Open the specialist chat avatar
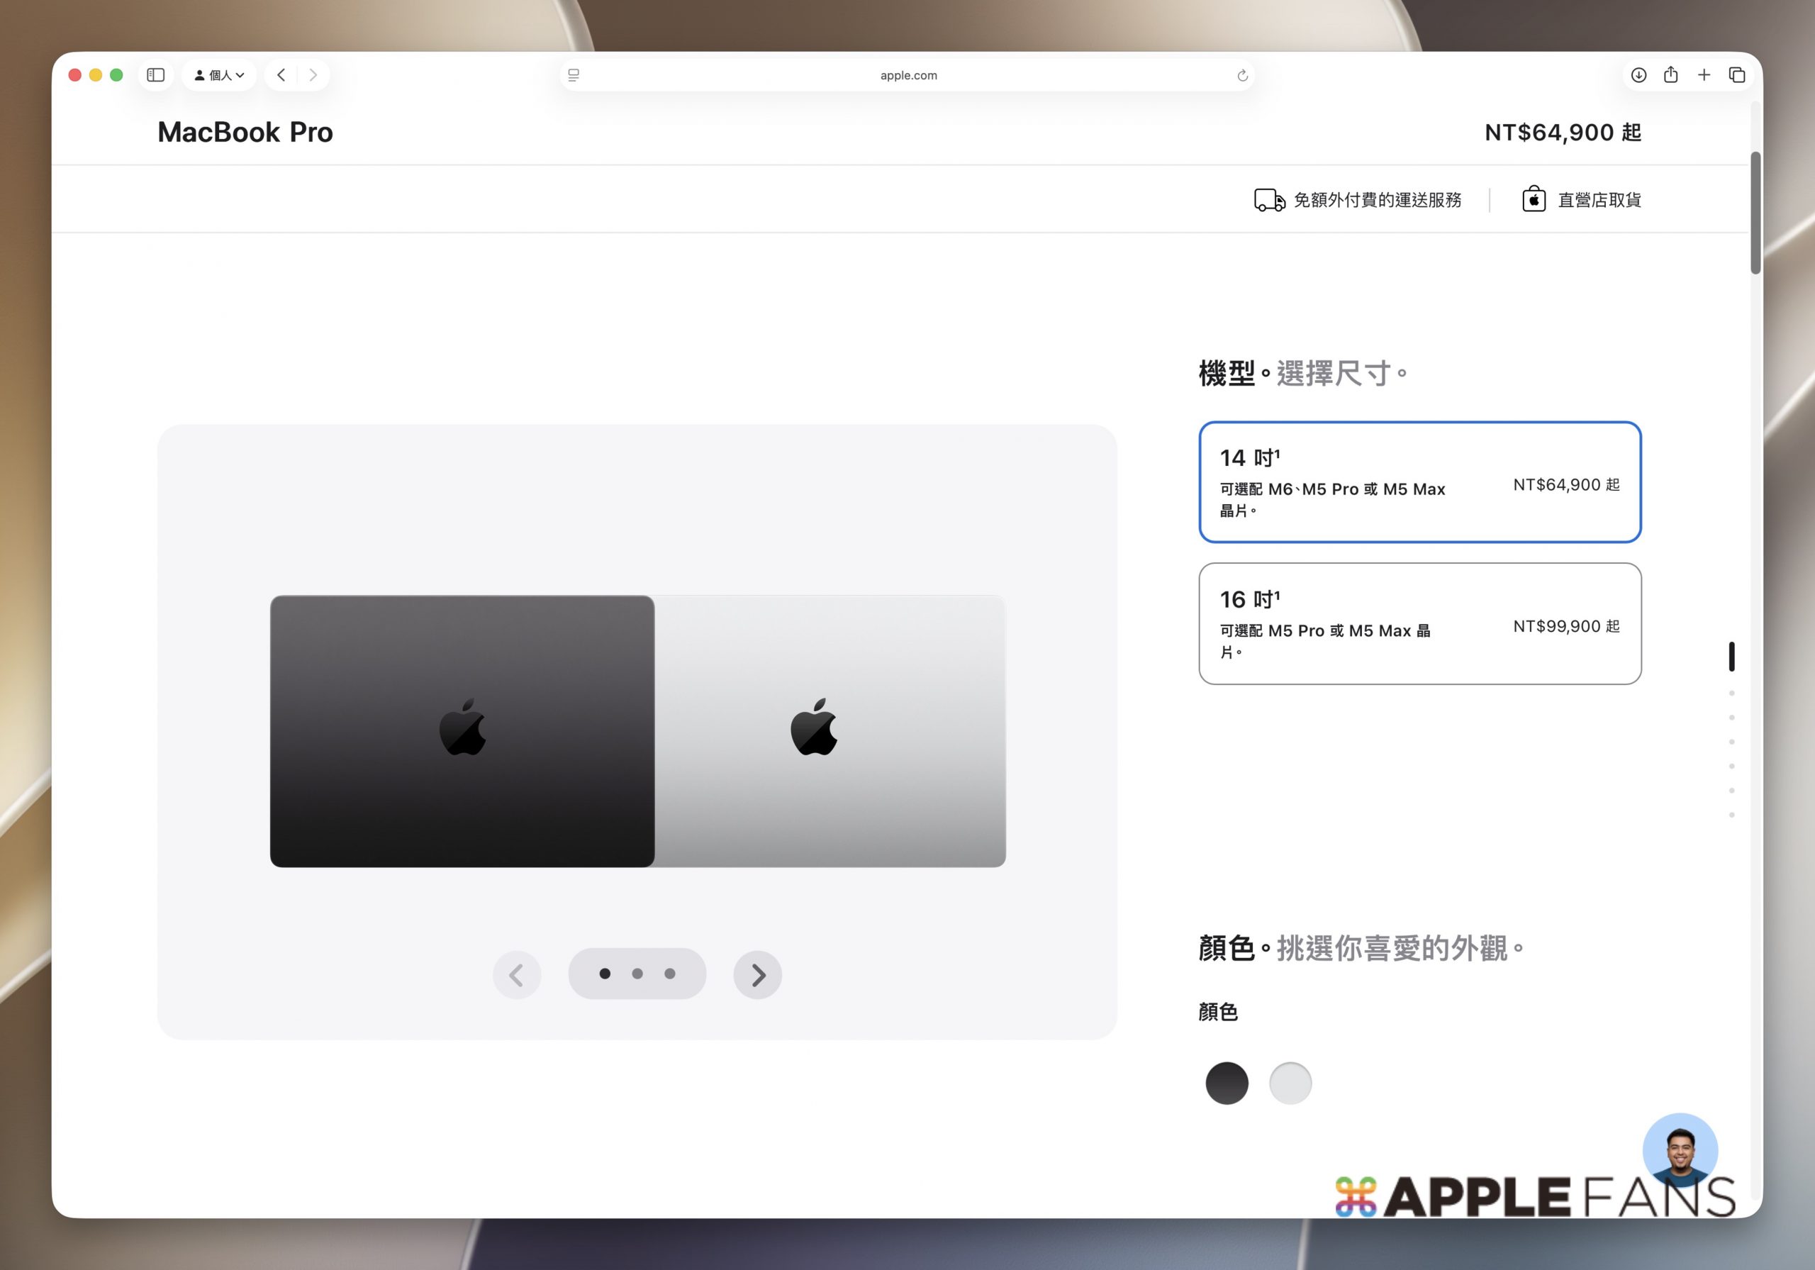 (x=1680, y=1151)
